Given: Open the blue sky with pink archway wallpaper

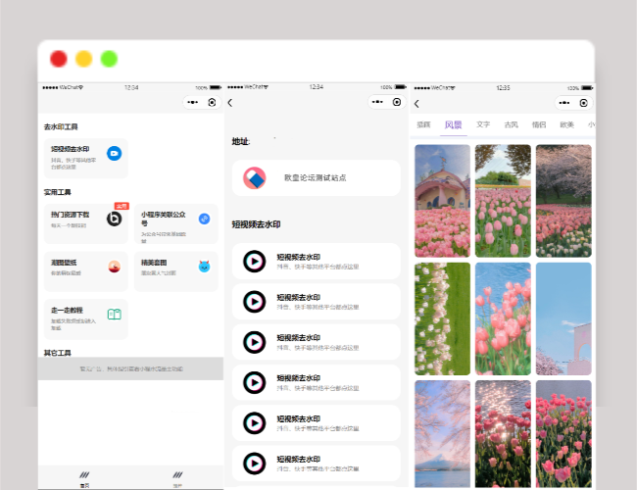Looking at the screenshot, I should coord(563,318).
